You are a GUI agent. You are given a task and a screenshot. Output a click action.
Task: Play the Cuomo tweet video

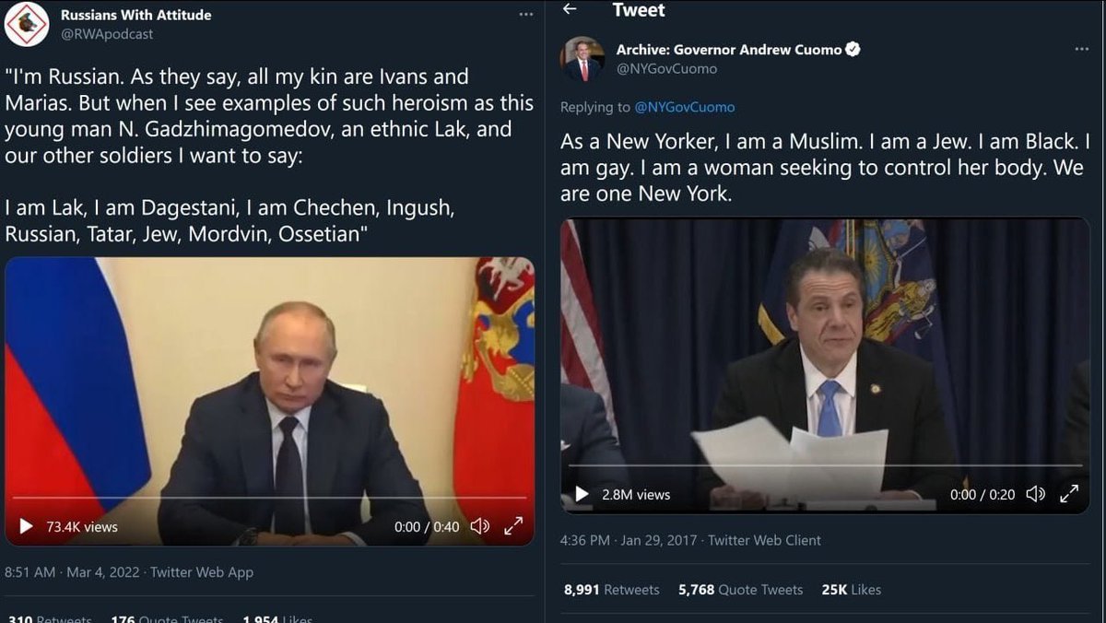coord(582,495)
